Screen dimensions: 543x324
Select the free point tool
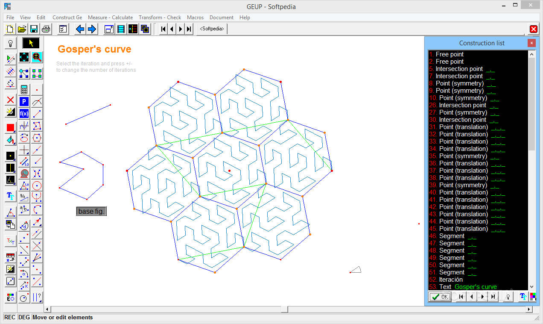[37, 90]
